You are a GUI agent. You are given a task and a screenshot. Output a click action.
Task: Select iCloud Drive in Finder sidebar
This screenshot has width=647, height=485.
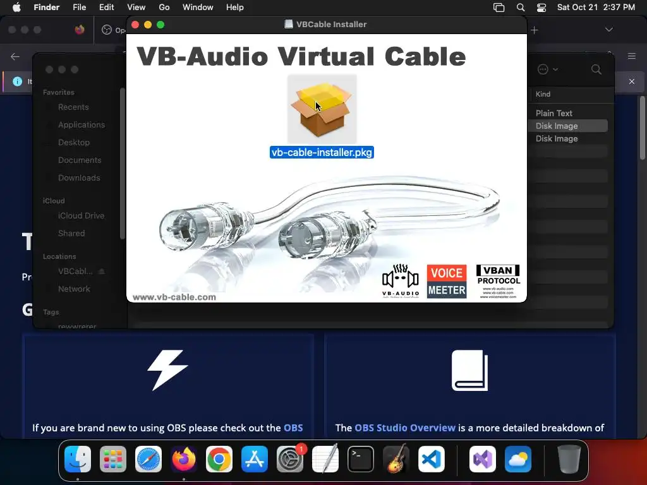[x=81, y=216]
